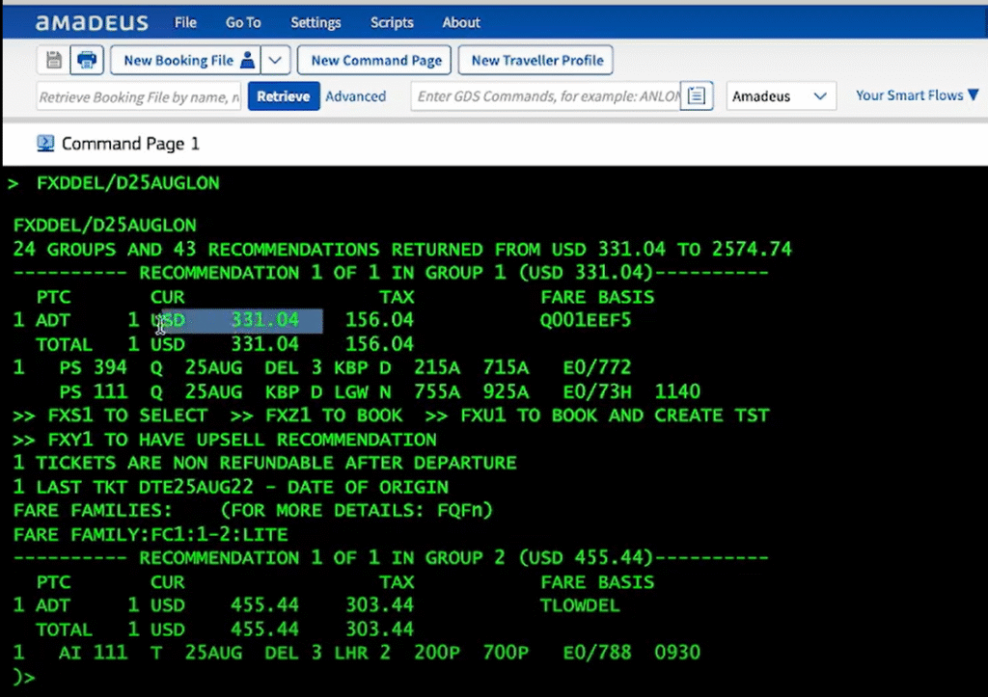
Task: Click New Command Page button
Action: (x=376, y=61)
